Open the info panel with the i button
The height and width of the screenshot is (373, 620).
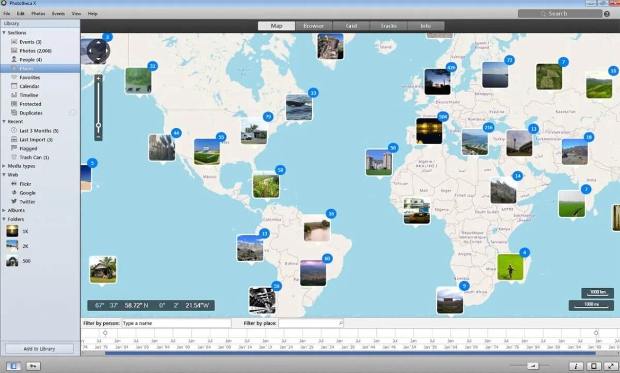pos(576,366)
